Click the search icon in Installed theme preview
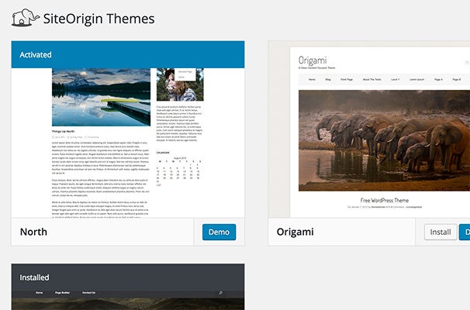The width and height of the screenshot is (470, 310). coord(220,293)
